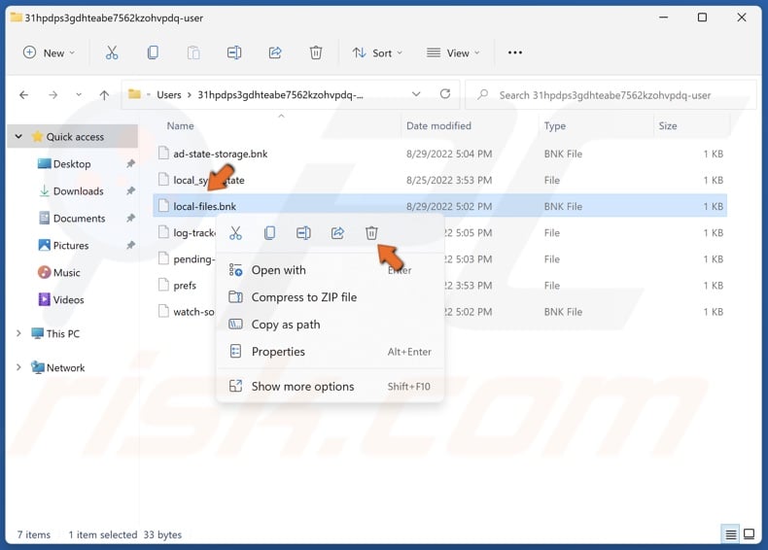Click the Paste icon in the top toolbar
The width and height of the screenshot is (768, 550).
(193, 52)
